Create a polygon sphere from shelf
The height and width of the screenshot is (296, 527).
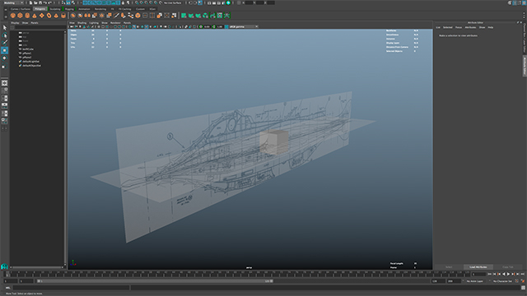click(x=13, y=16)
